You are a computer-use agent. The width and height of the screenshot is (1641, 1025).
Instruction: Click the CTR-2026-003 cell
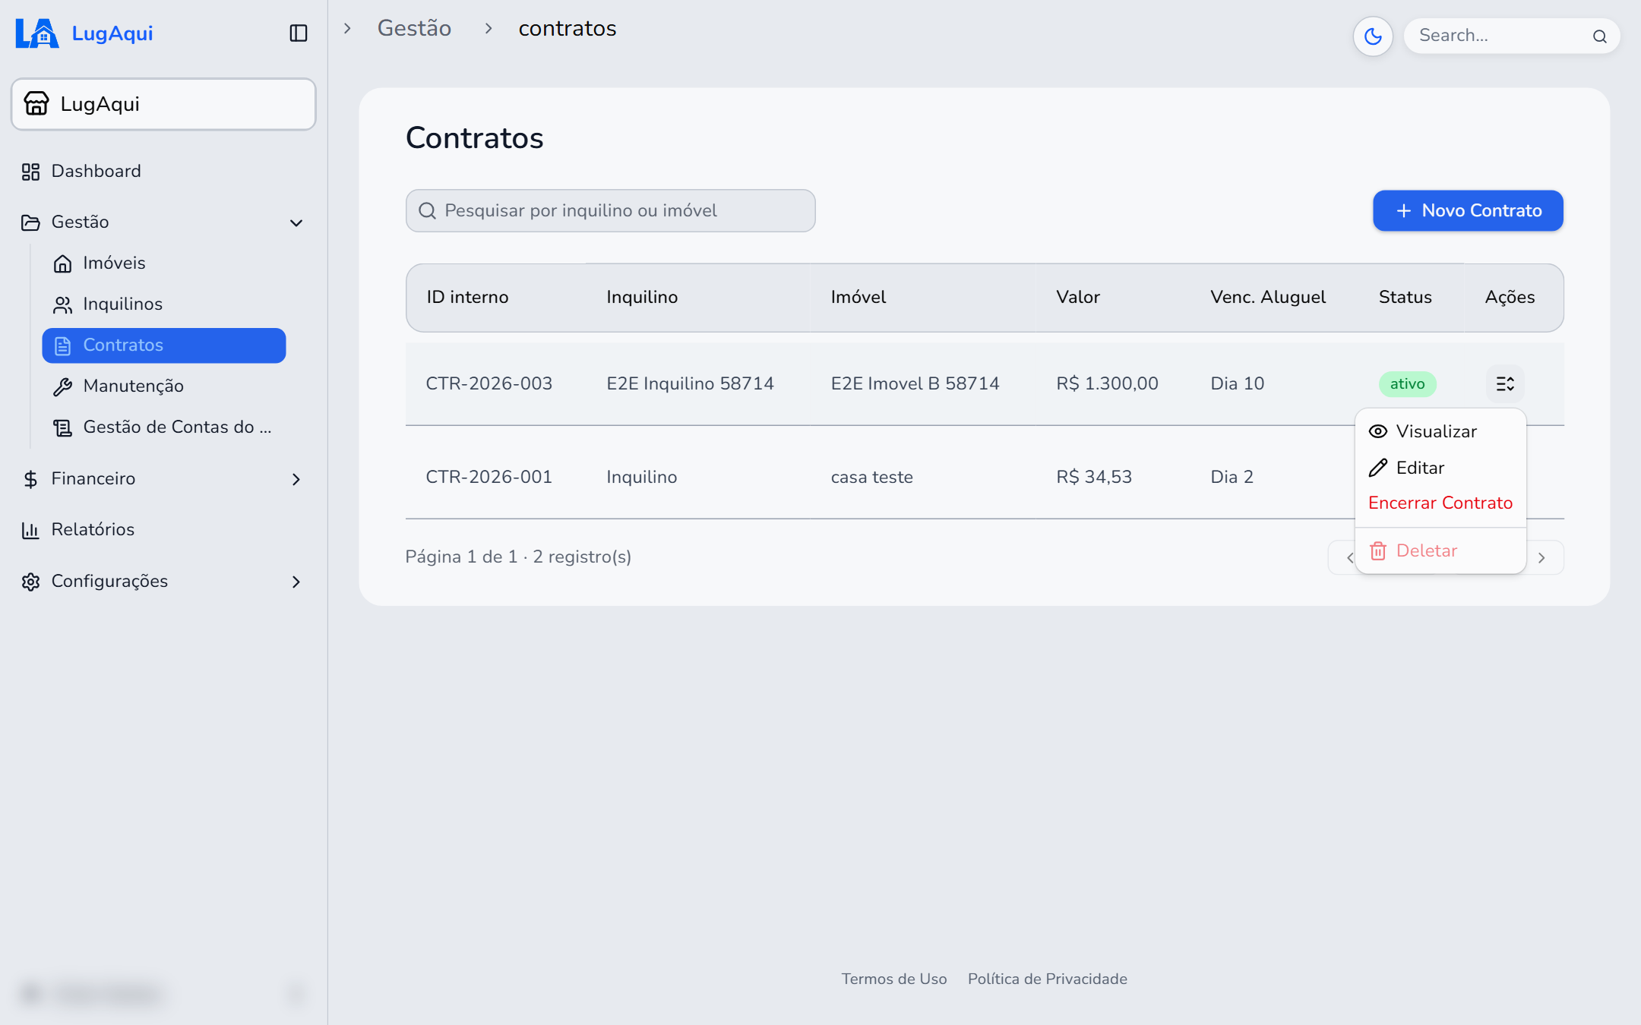click(x=489, y=383)
